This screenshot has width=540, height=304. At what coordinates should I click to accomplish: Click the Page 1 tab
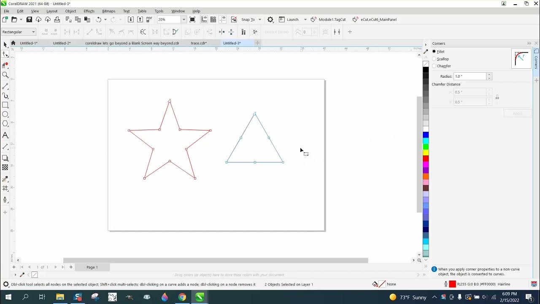[x=92, y=267]
